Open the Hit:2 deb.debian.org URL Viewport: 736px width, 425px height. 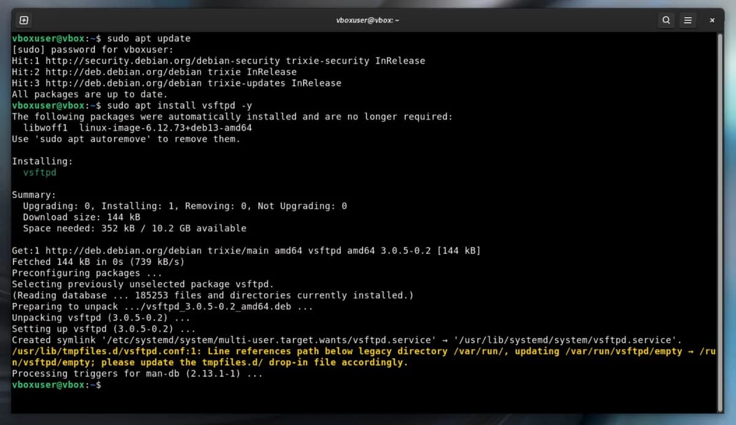tap(124, 72)
